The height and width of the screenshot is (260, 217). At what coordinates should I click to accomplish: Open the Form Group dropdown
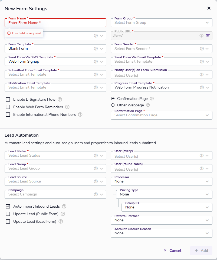161,23
